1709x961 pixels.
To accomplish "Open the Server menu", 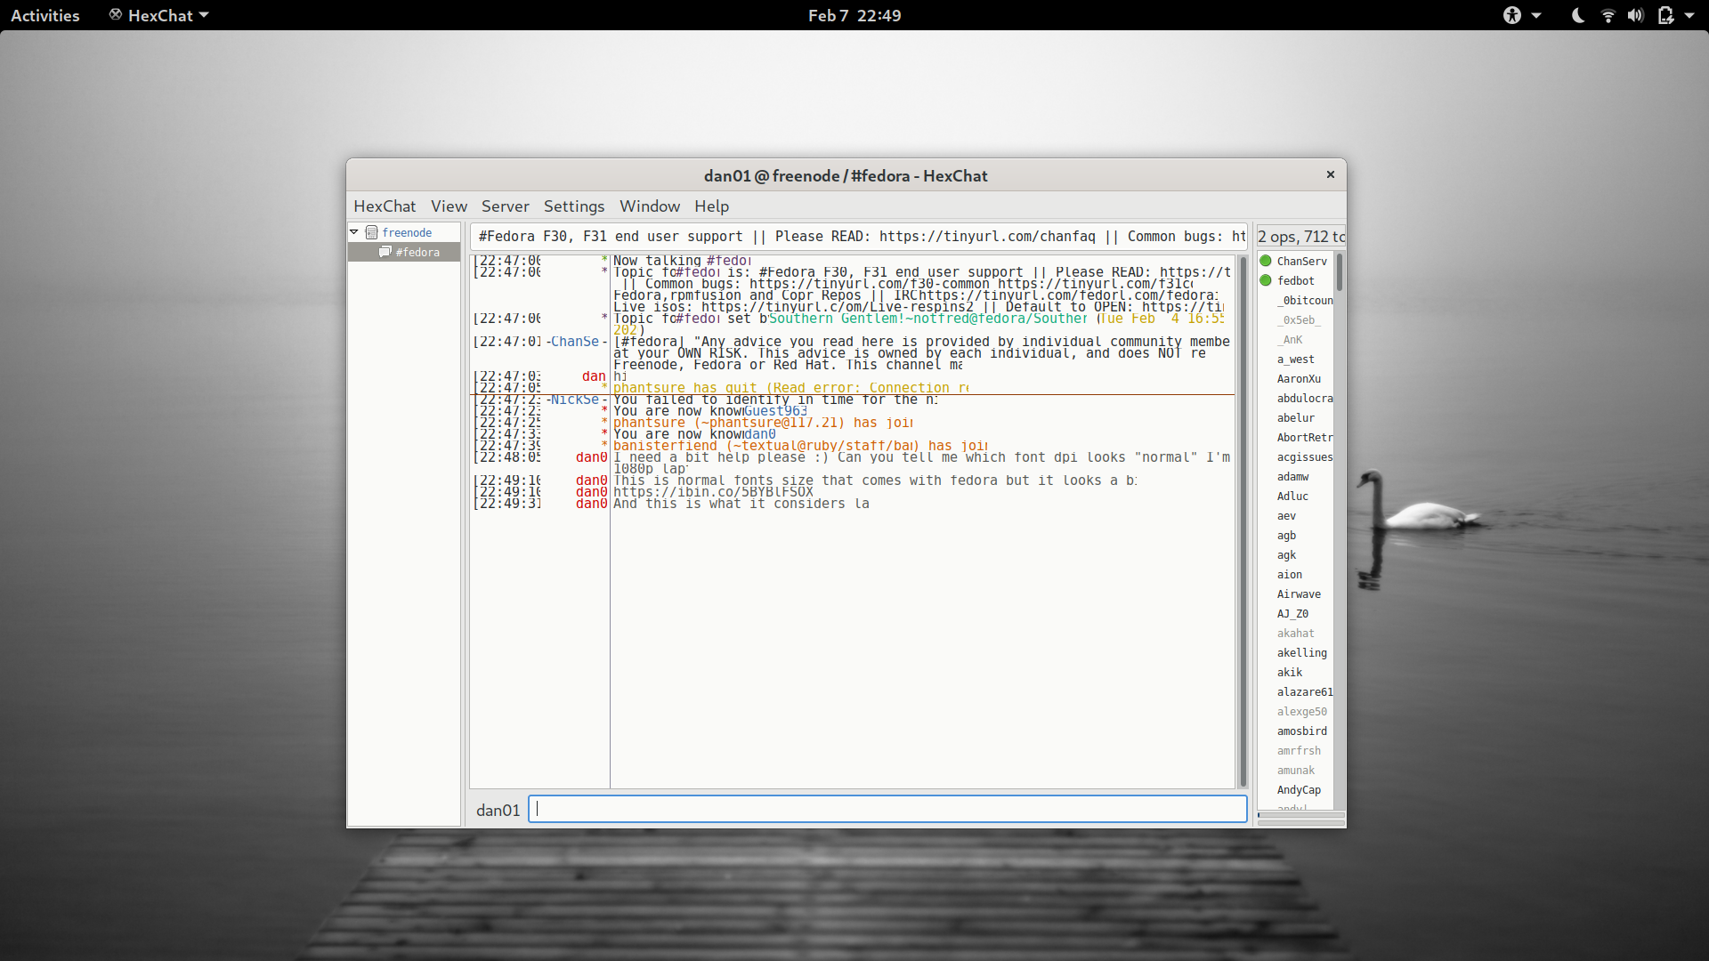I will 506,206.
